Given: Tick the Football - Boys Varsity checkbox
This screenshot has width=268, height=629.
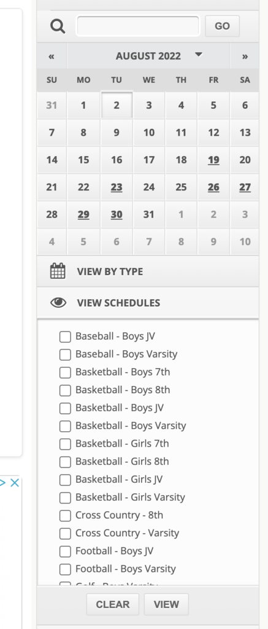Looking at the screenshot, I should click(65, 569).
